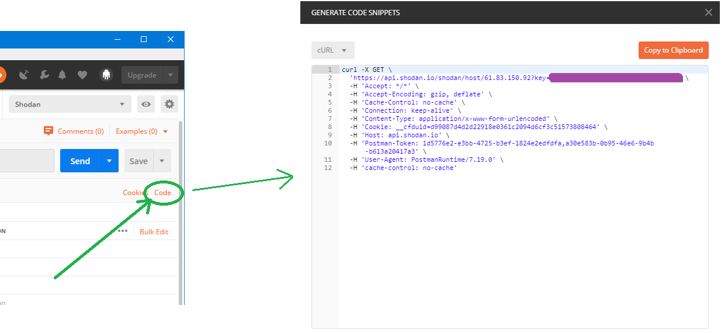This screenshot has width=721, height=333.
Task: Open notifications bell in Postman header
Action: pyautogui.click(x=62, y=75)
